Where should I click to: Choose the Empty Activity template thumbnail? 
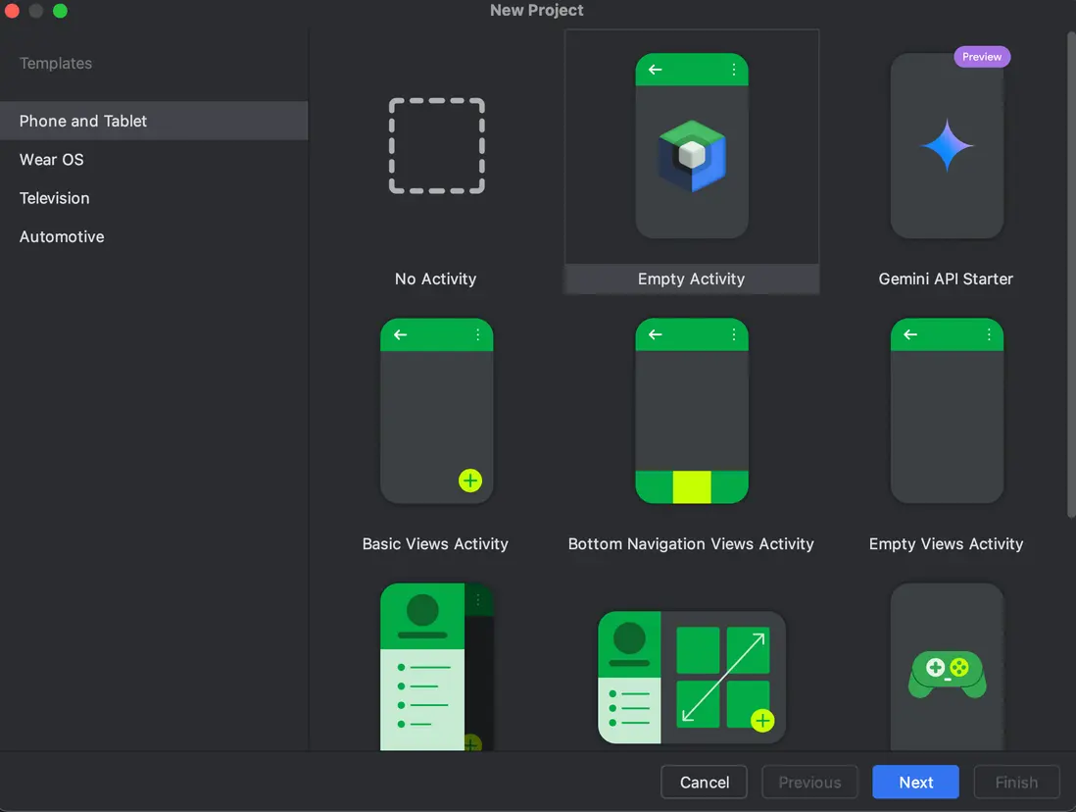(691, 147)
